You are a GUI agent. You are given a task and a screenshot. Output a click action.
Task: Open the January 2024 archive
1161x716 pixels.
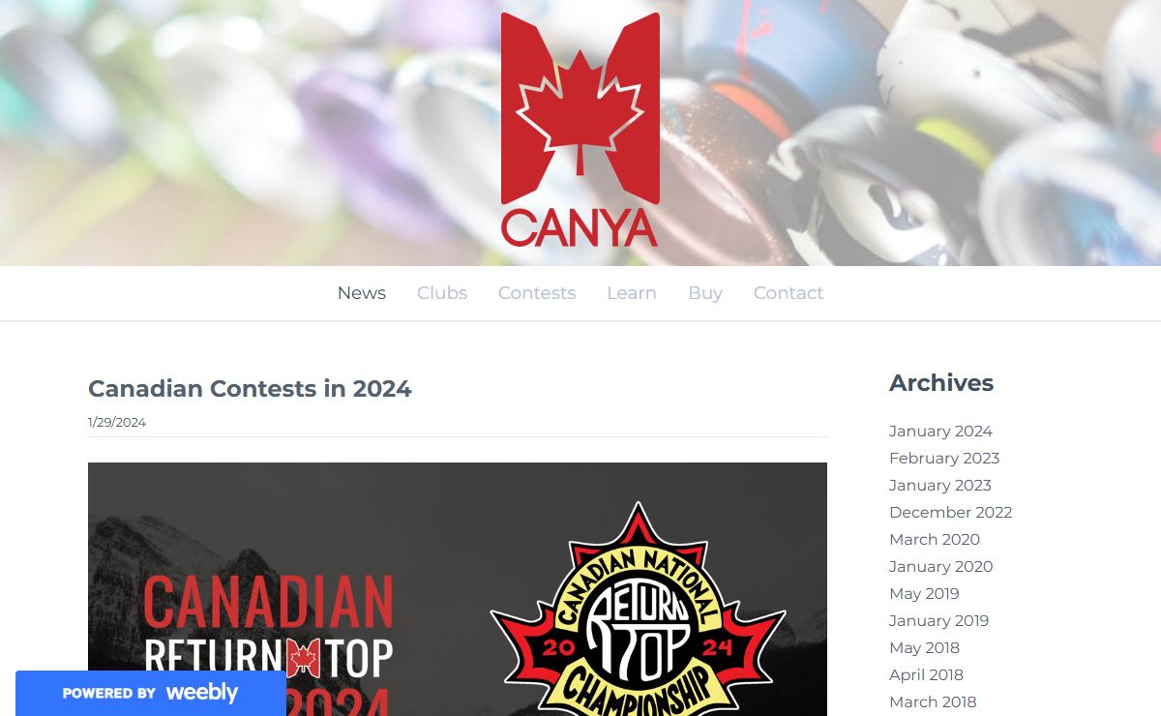[940, 432]
